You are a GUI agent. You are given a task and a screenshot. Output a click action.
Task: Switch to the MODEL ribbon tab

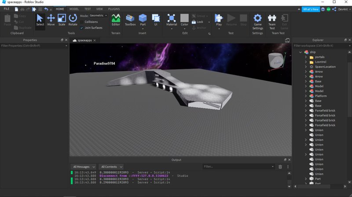coord(74,9)
